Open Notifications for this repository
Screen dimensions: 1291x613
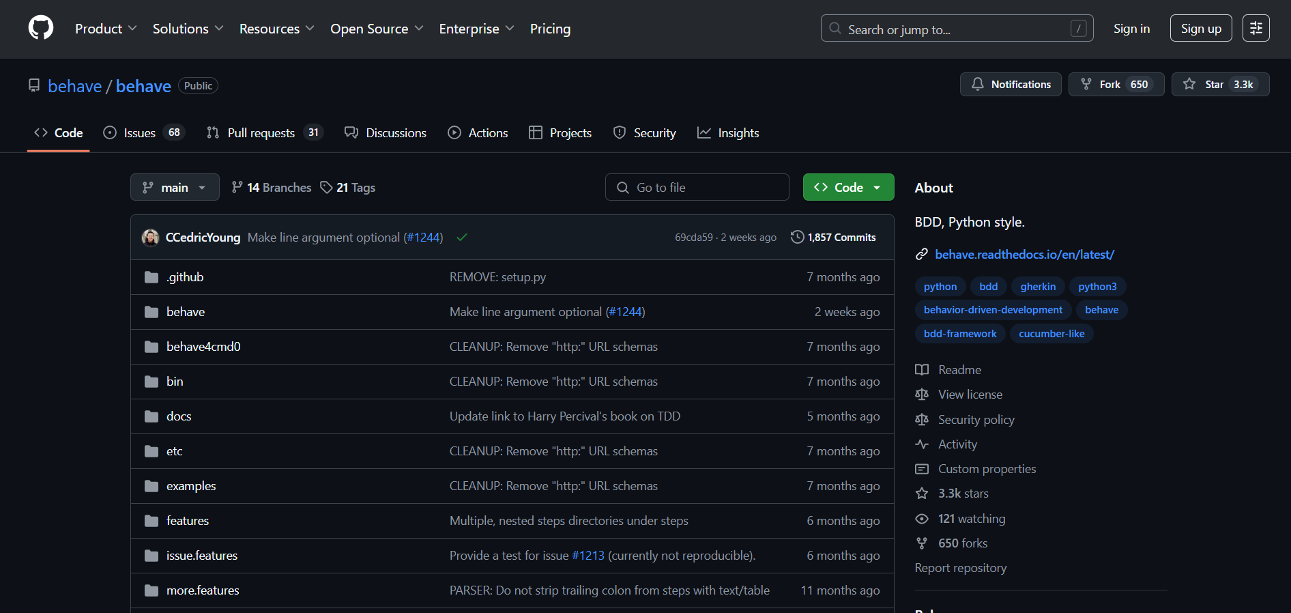click(1011, 85)
